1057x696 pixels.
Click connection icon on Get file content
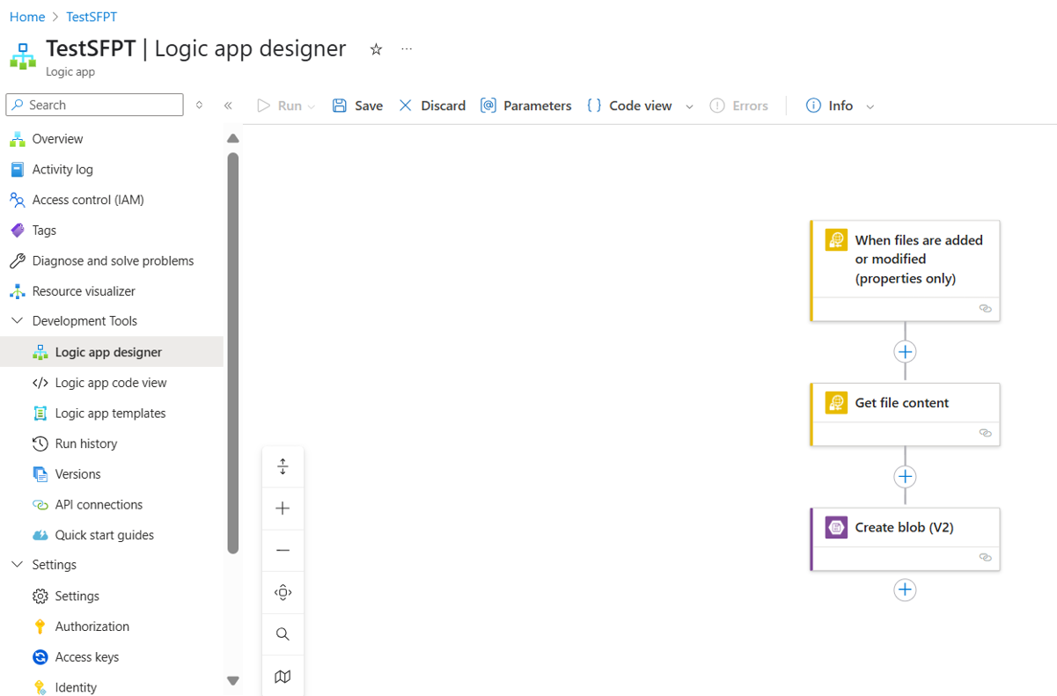[985, 433]
